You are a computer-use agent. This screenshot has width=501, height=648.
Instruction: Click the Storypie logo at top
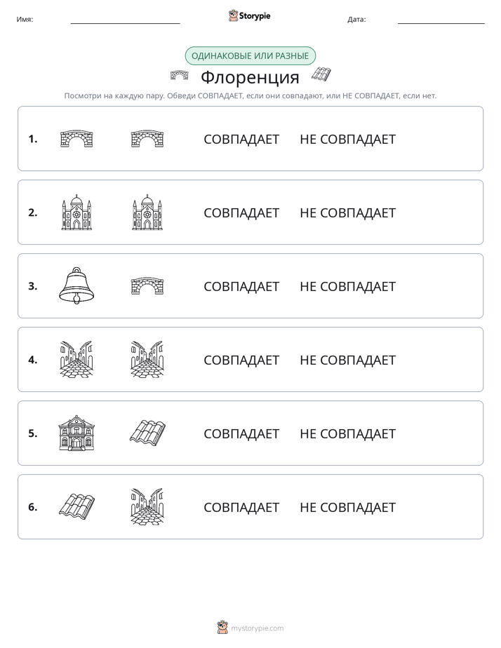click(249, 15)
